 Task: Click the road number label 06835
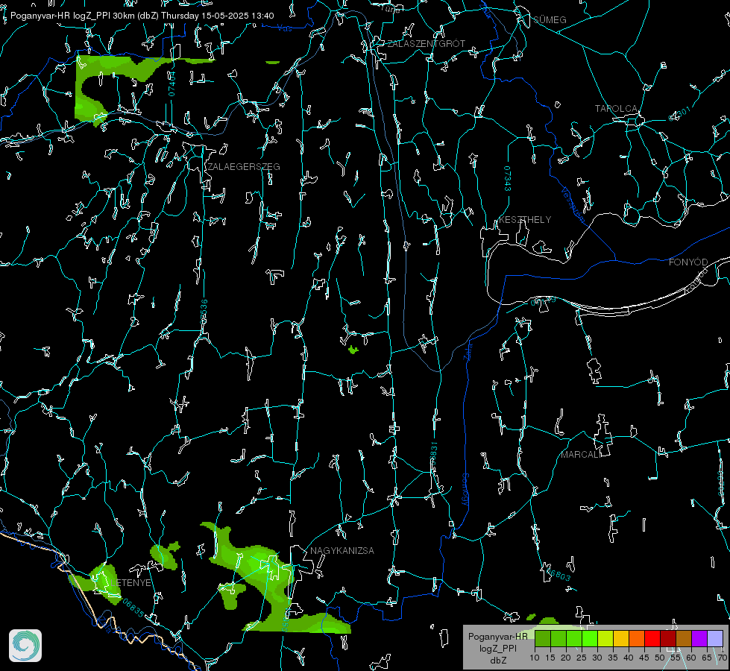coord(133,608)
